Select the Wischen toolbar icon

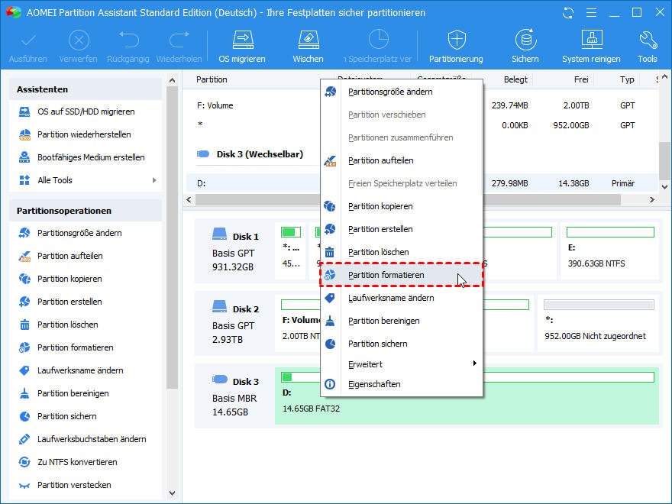pos(308,46)
